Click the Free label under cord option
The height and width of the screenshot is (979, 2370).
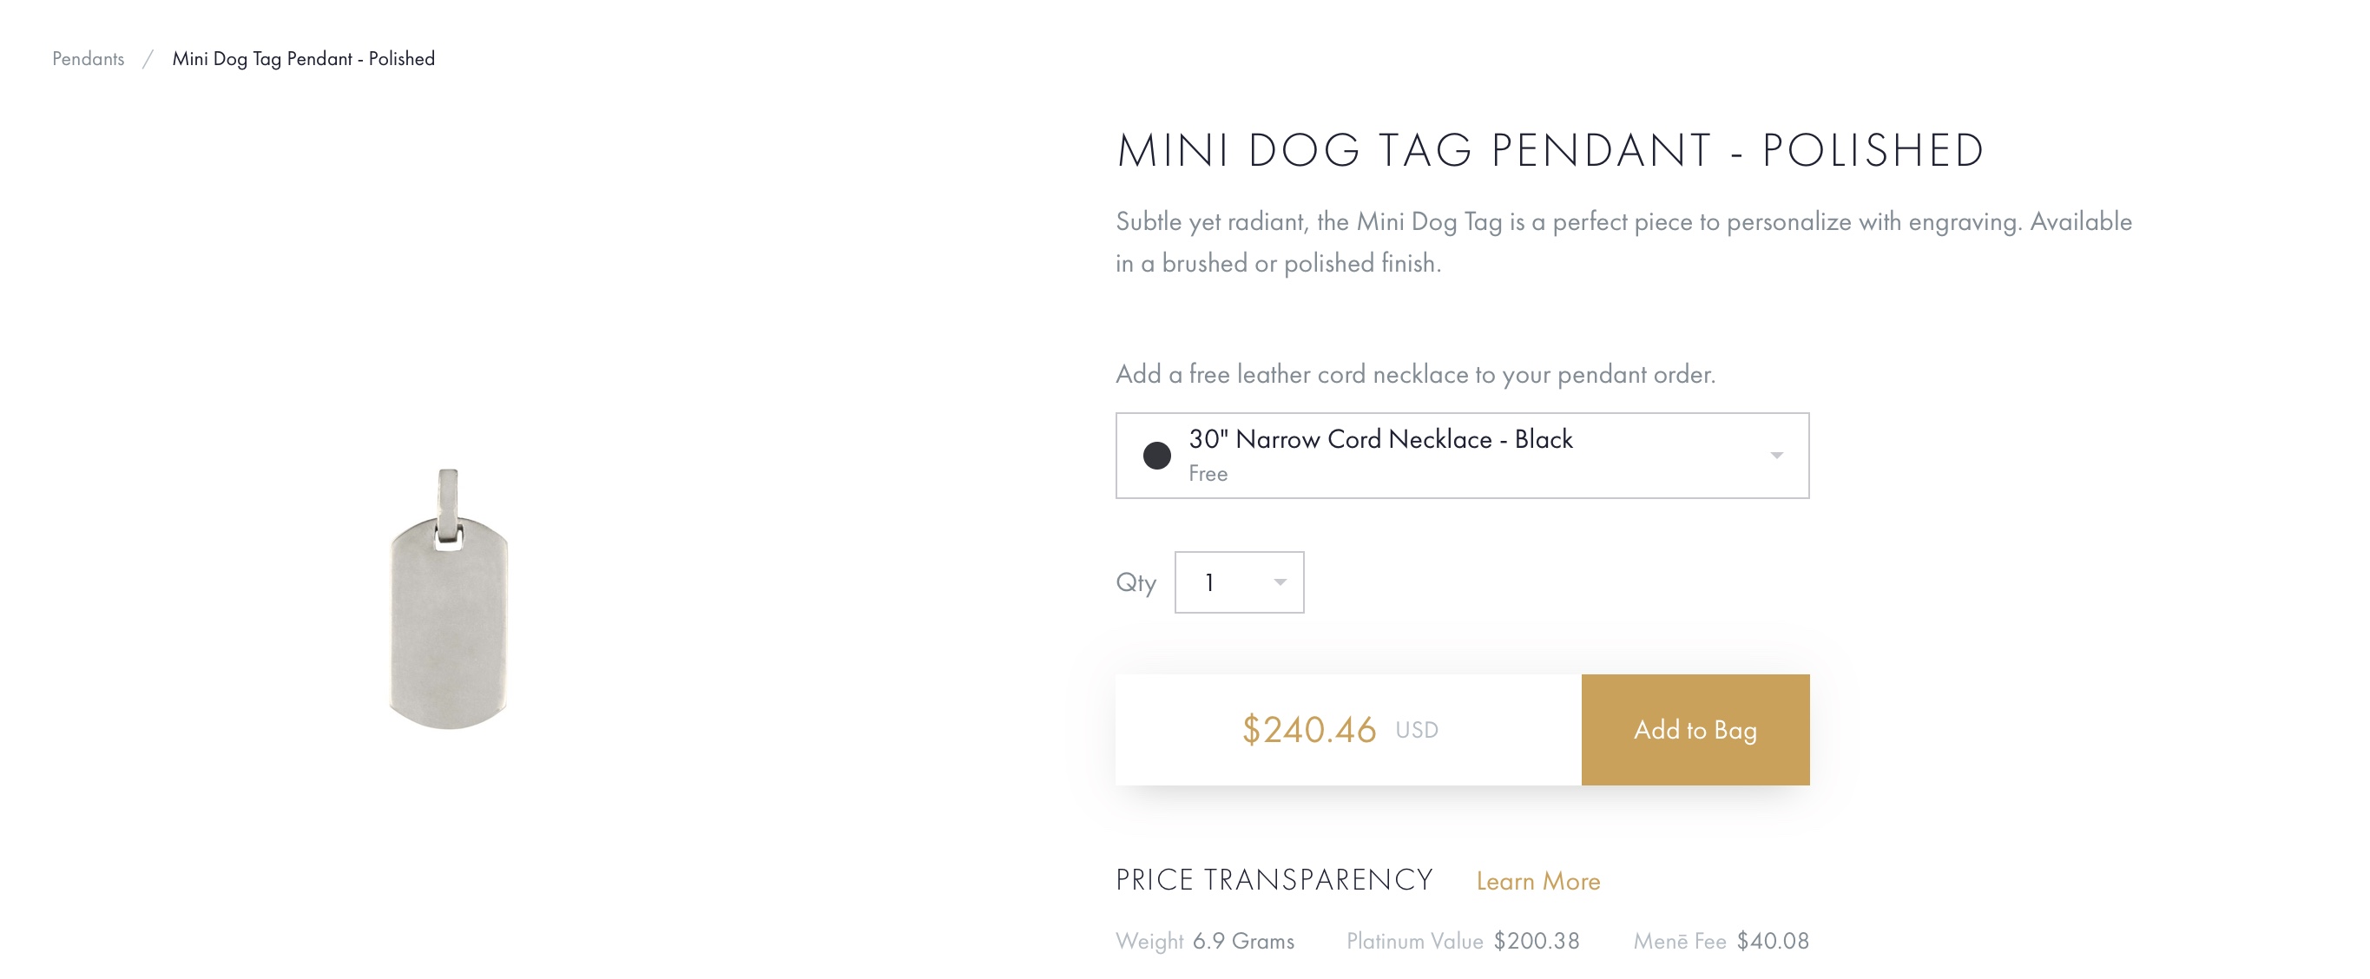click(x=1207, y=473)
